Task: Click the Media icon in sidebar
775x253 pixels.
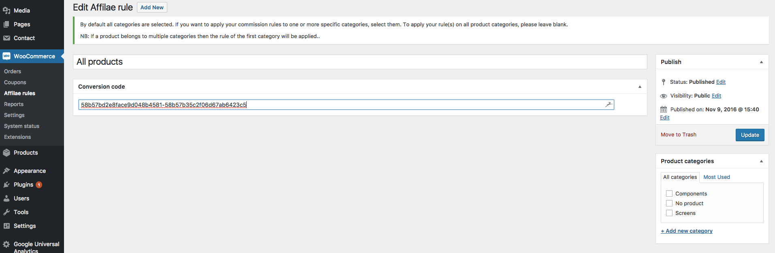Action: 6,11
